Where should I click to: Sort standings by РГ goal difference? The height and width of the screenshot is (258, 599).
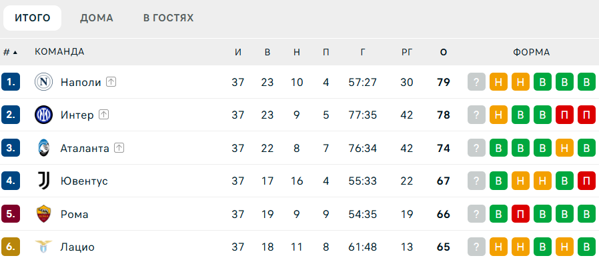pyautogui.click(x=407, y=52)
